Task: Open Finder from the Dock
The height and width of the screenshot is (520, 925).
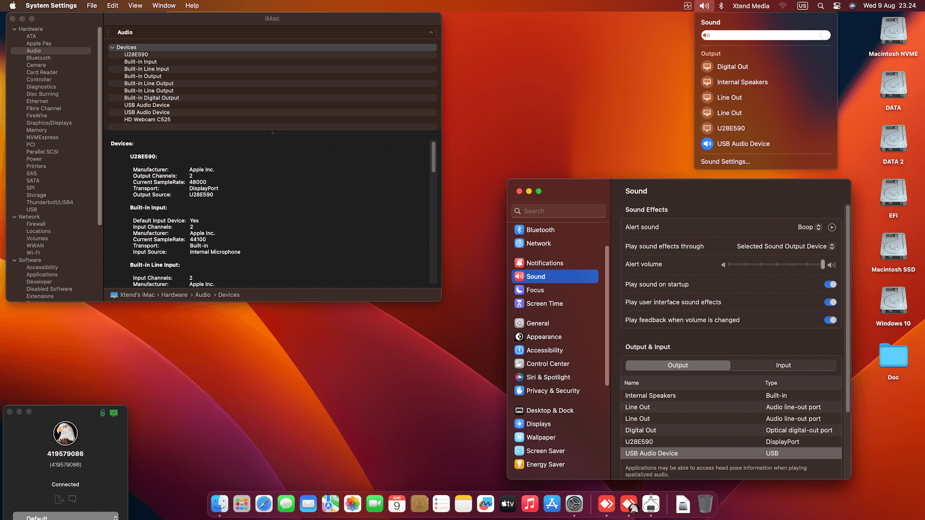Action: tap(220, 504)
